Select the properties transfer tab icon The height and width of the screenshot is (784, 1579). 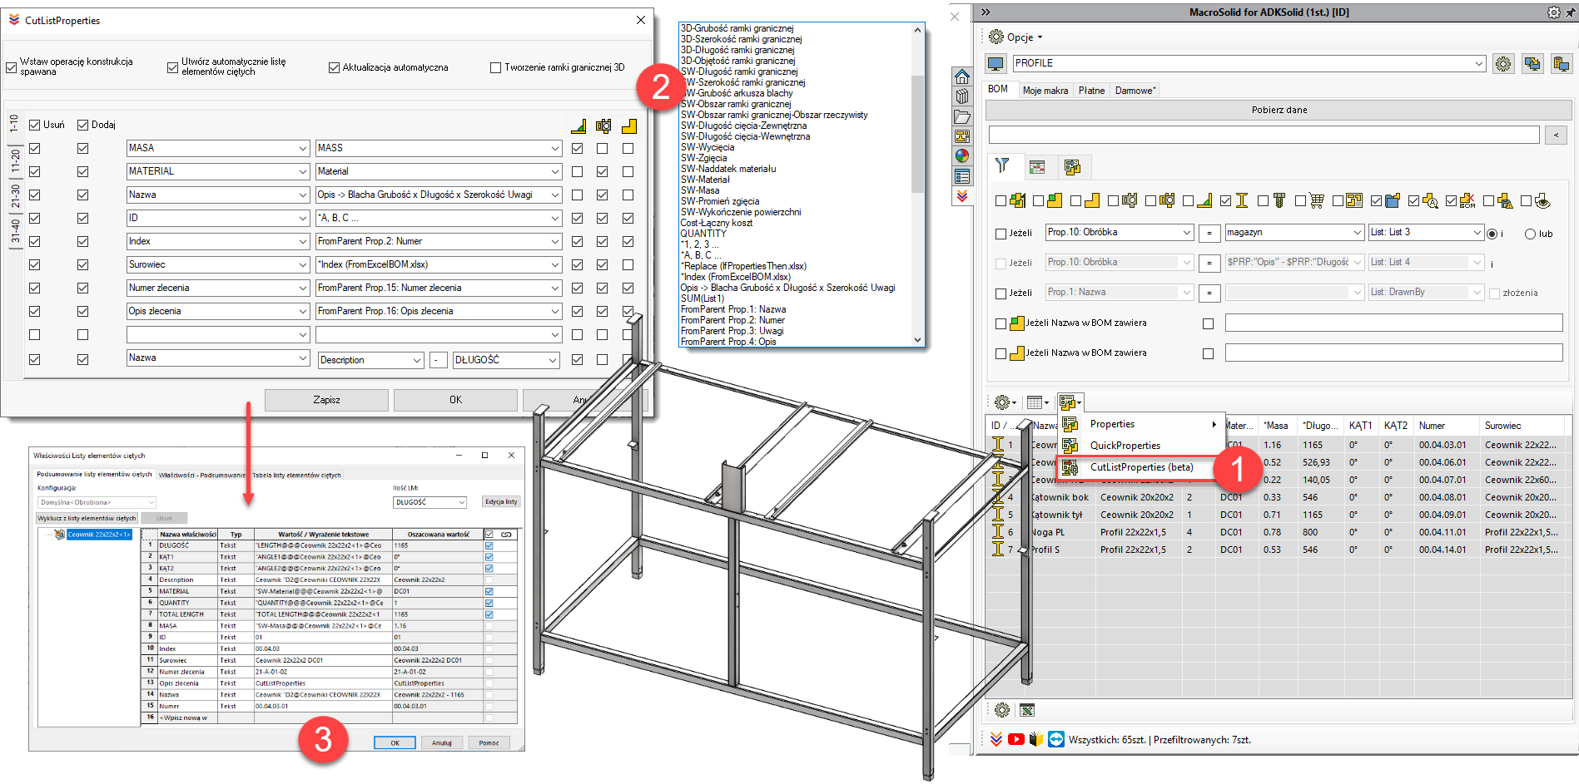pyautogui.click(x=1072, y=167)
